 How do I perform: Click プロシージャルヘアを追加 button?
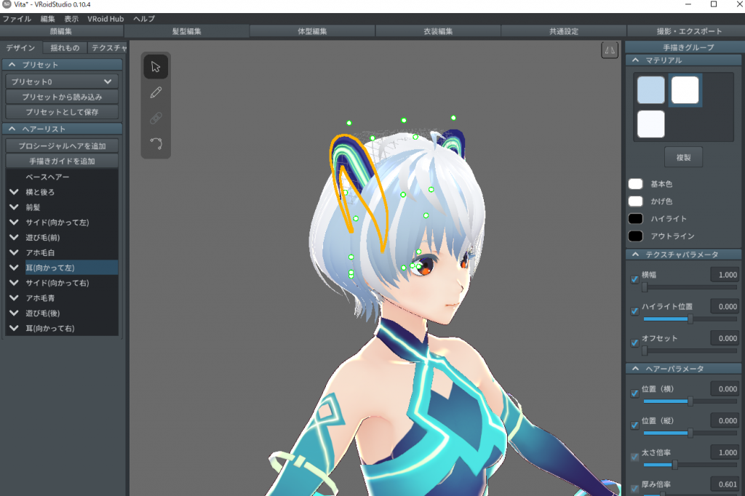pos(62,146)
